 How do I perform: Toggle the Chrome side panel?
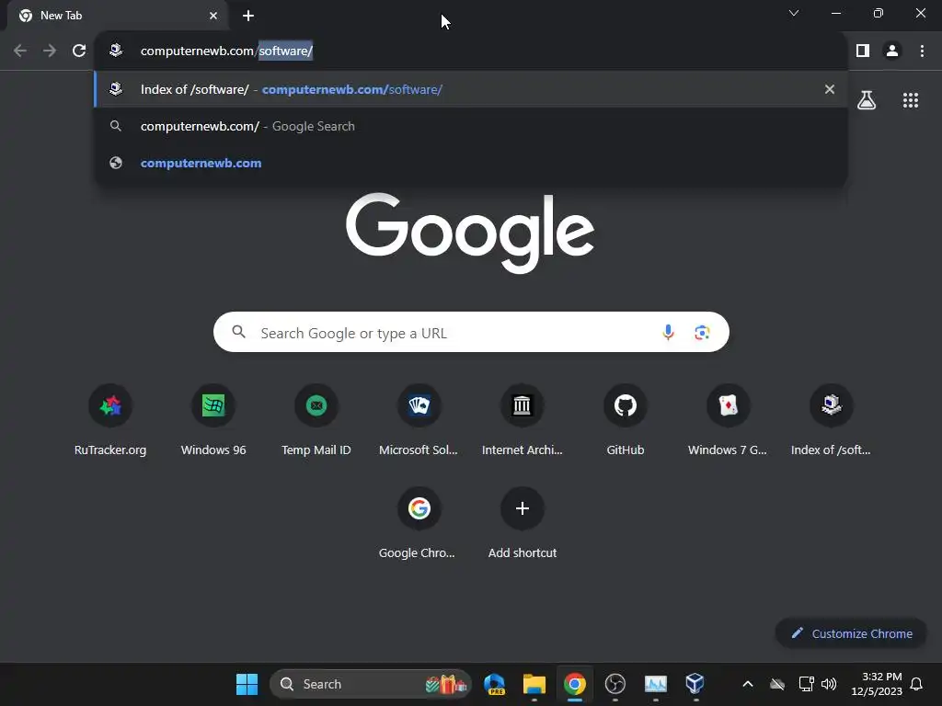[863, 51]
